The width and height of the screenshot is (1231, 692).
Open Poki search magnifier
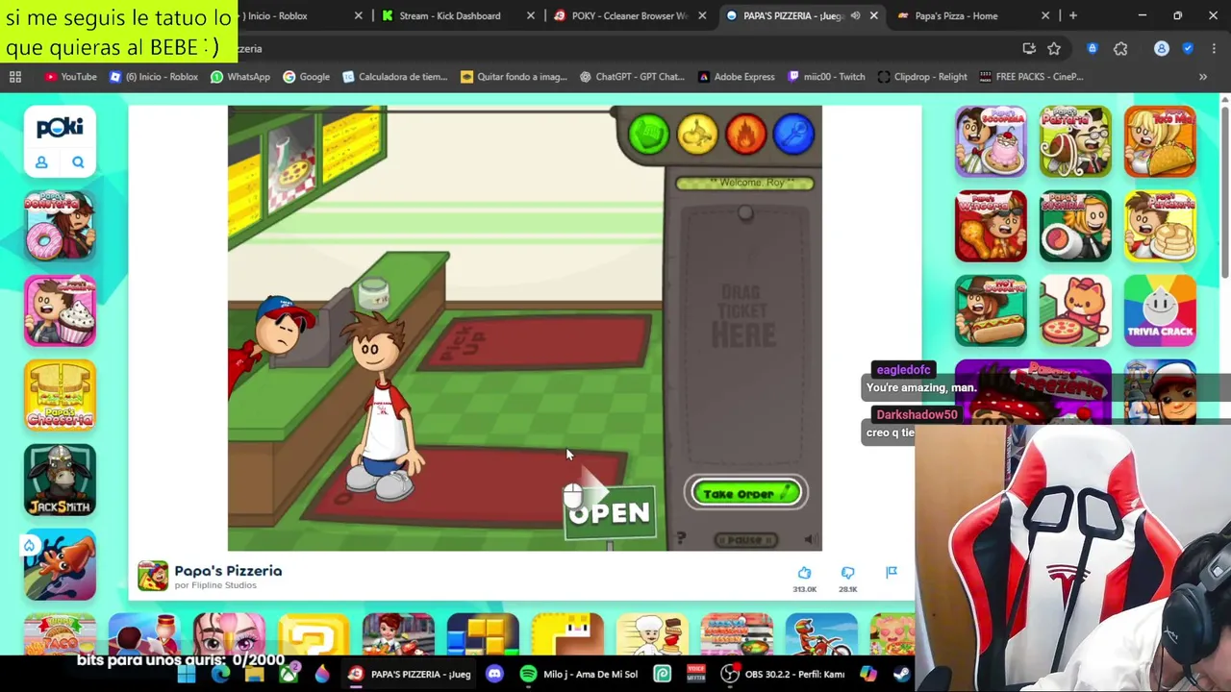(x=78, y=162)
